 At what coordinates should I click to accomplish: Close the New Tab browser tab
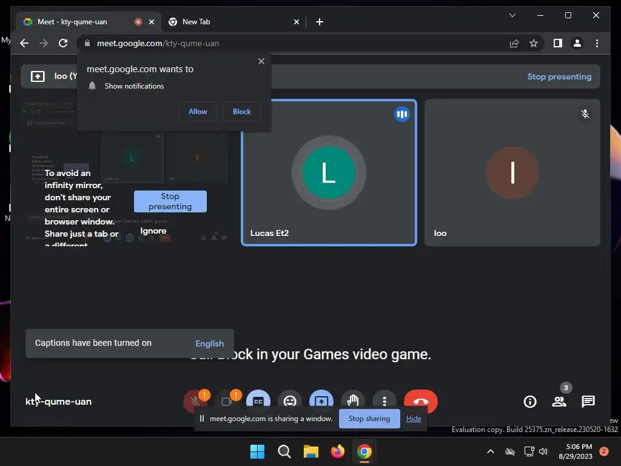[296, 22]
